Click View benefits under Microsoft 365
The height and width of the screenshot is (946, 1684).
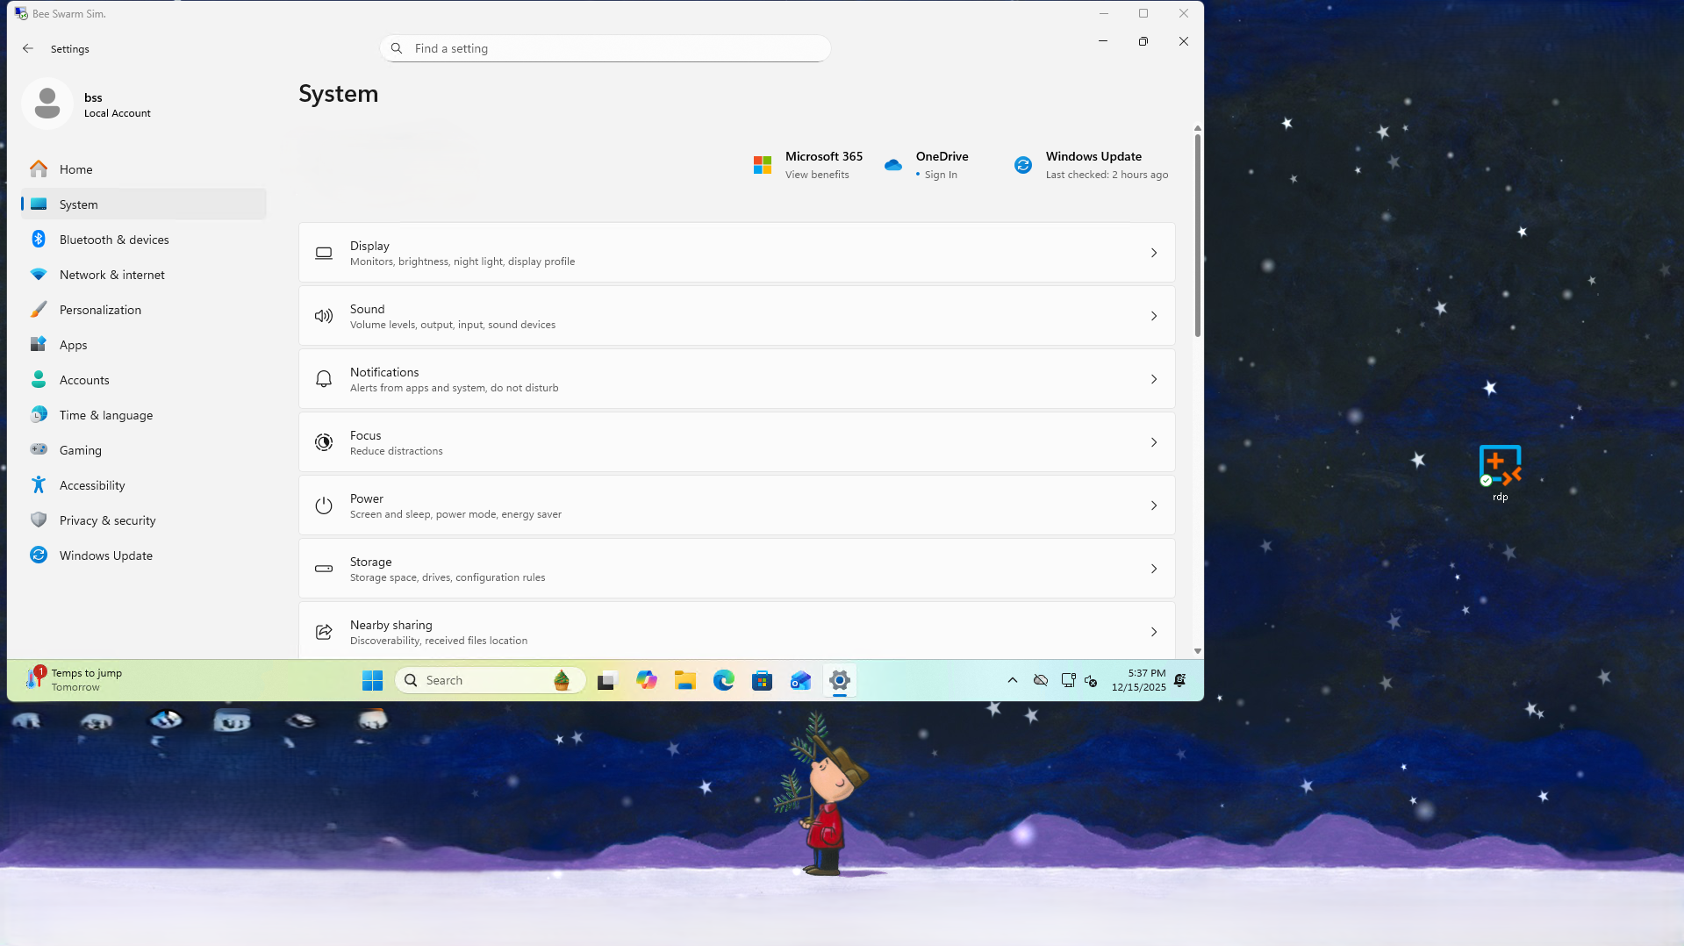[815, 174]
